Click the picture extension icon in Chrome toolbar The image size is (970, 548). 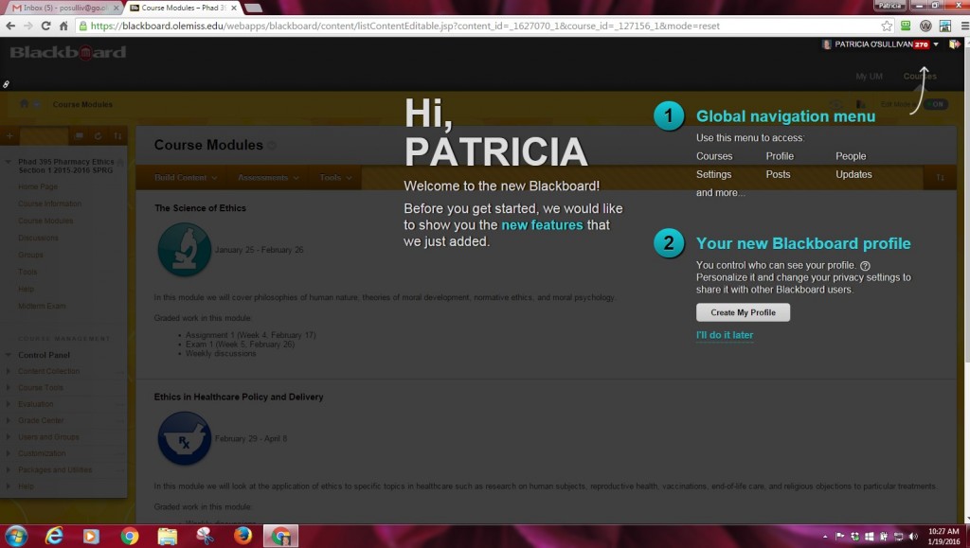(x=944, y=26)
